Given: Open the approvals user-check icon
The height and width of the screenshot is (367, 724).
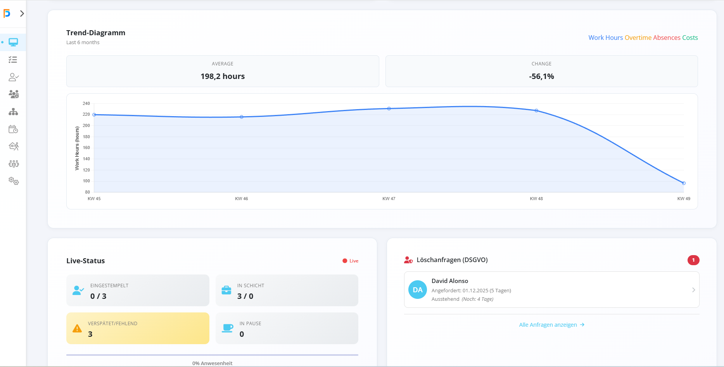Looking at the screenshot, I should 13,77.
